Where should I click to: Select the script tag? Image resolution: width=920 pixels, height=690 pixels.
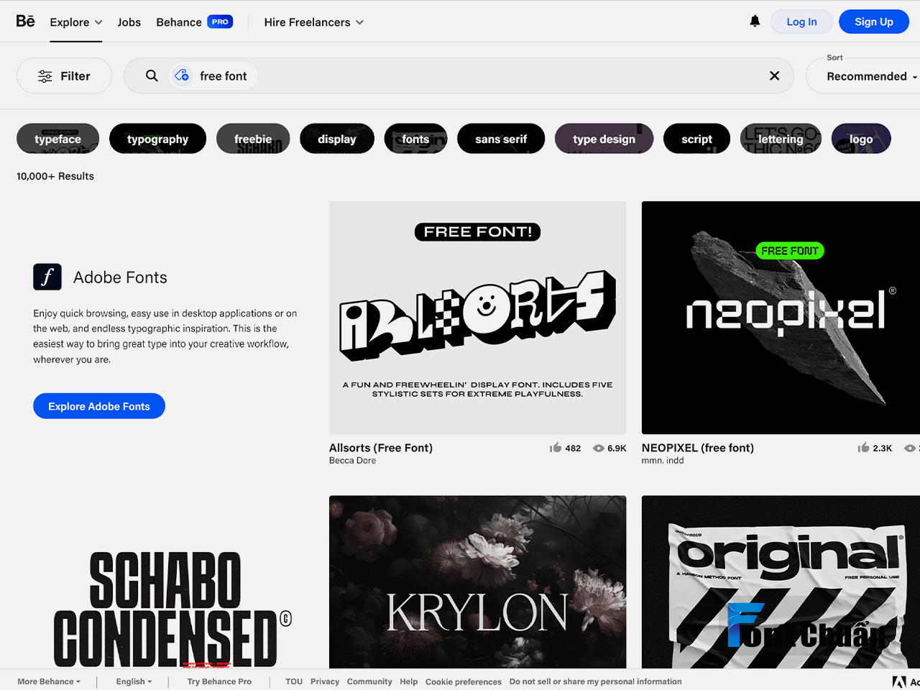pos(696,139)
